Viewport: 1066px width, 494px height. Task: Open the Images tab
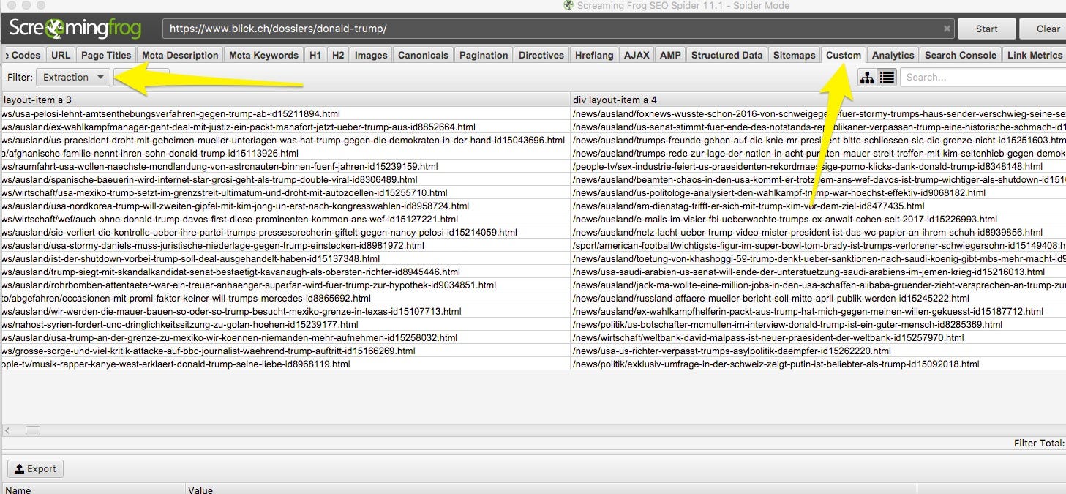pos(371,55)
